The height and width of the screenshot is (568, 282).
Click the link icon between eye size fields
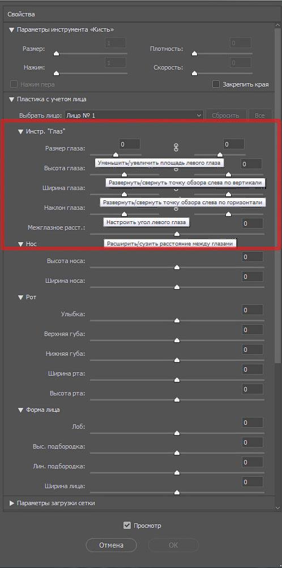(176, 148)
